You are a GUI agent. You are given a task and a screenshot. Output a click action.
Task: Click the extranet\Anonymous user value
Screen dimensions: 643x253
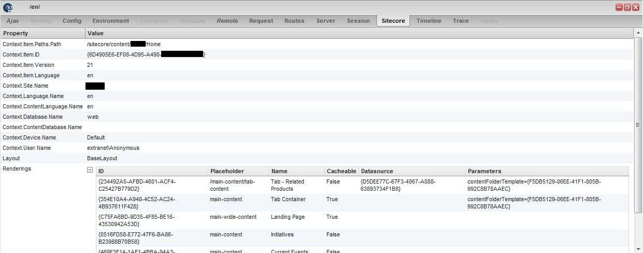click(x=113, y=148)
